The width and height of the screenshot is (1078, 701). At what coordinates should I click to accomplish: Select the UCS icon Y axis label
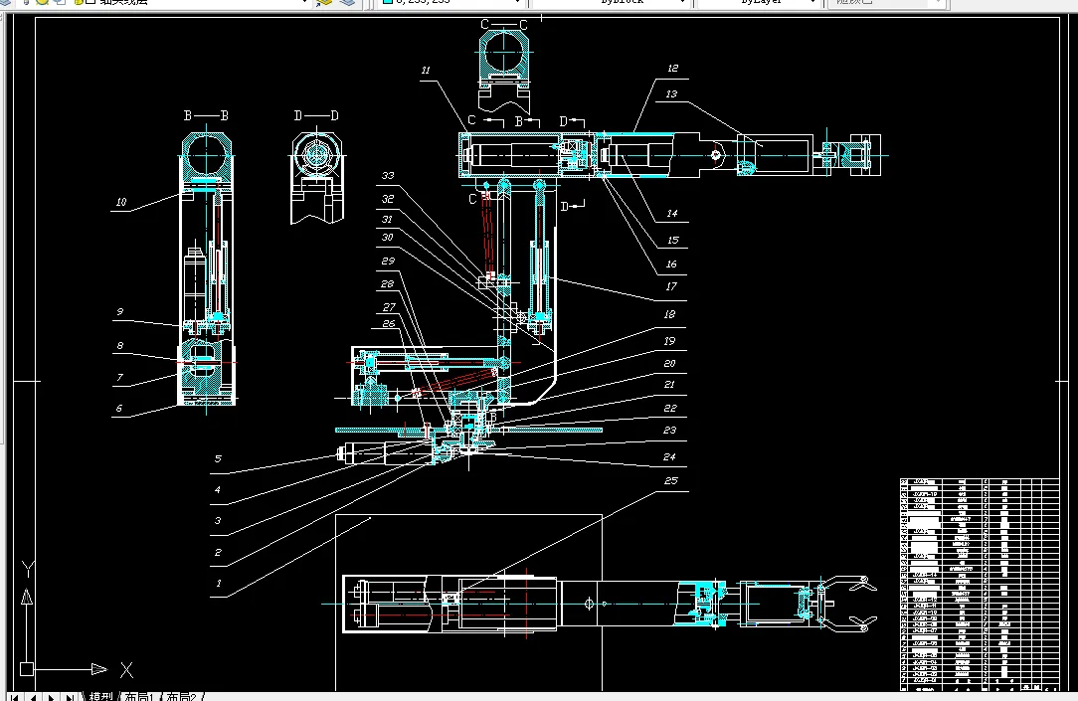pyautogui.click(x=28, y=570)
